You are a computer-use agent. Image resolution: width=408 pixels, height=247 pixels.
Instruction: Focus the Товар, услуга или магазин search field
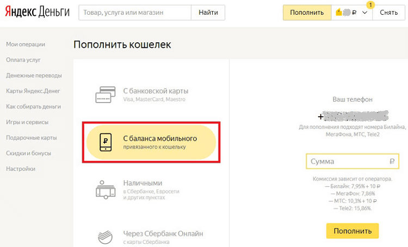pyautogui.click(x=135, y=12)
